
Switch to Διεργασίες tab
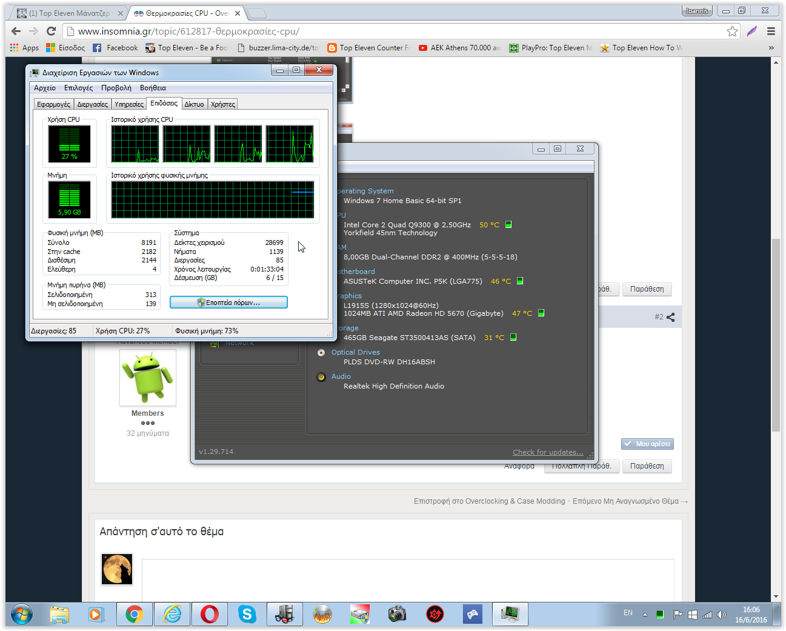[x=93, y=104]
